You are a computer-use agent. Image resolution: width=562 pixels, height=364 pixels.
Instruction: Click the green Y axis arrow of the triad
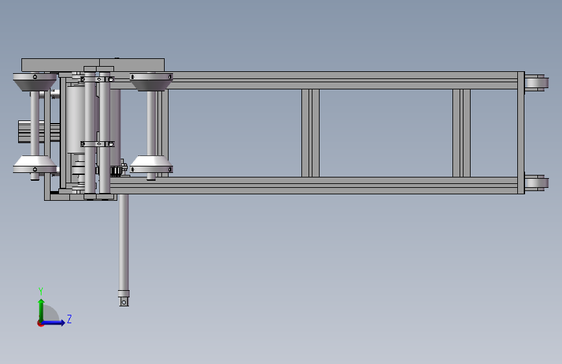[x=41, y=310]
